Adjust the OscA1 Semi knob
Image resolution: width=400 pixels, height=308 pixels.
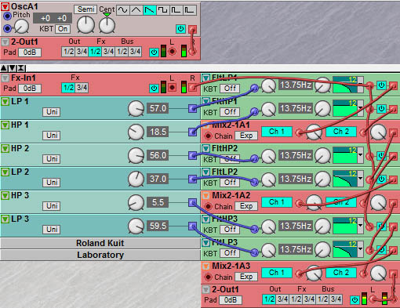click(85, 25)
